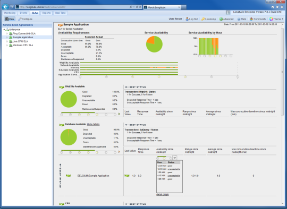Image resolution: width=287 pixels, height=209 pixels.
Task: Open the Community people icon
Action: pyautogui.click(x=251, y=19)
